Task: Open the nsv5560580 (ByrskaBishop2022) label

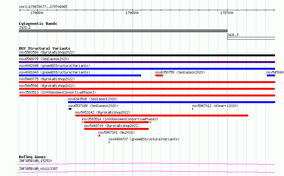Action: coord(47,53)
